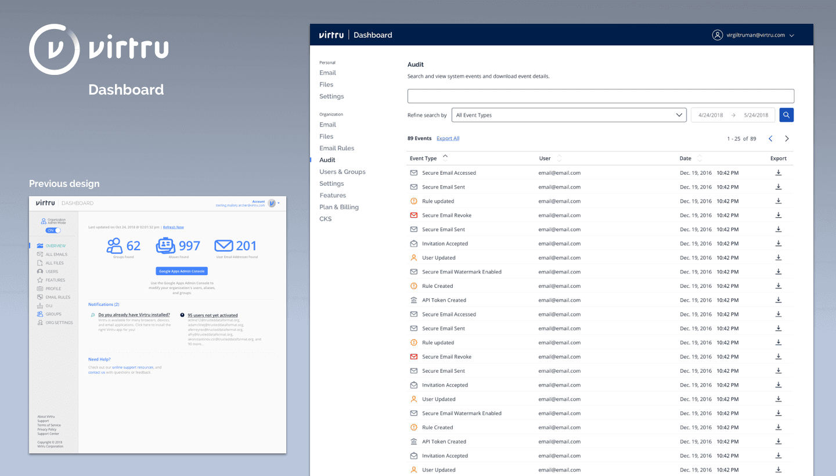Open Email under the Personal section

pos(327,73)
